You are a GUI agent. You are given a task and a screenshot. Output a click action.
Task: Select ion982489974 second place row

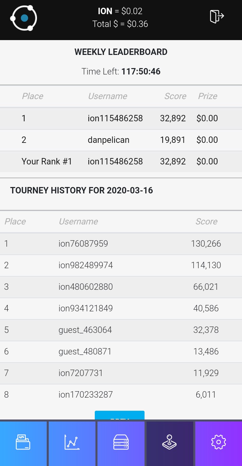pos(121,265)
